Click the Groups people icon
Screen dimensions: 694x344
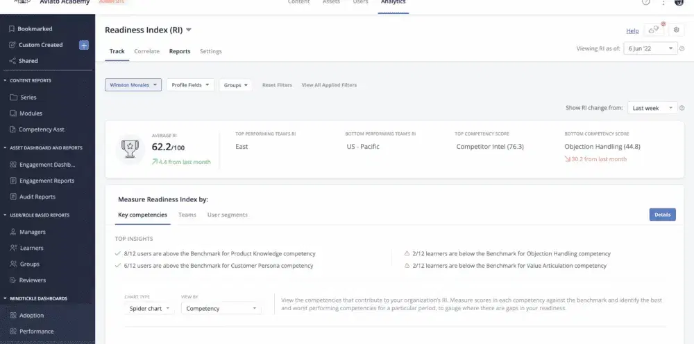click(x=13, y=264)
